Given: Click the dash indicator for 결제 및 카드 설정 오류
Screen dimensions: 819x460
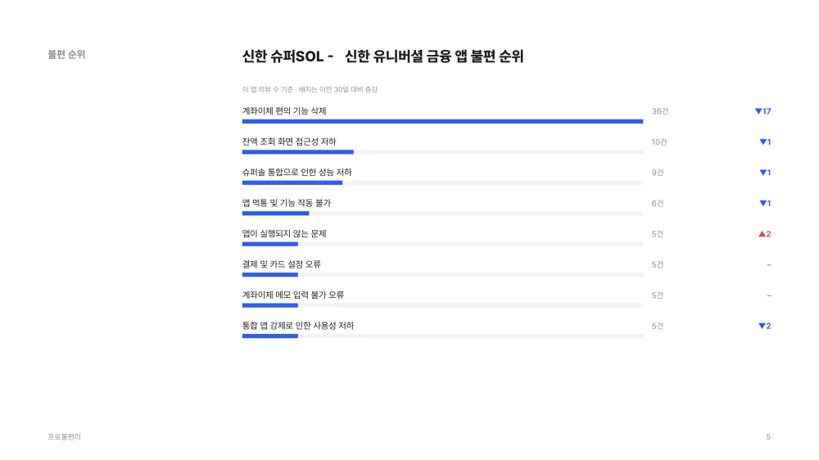Looking at the screenshot, I should 769,265.
